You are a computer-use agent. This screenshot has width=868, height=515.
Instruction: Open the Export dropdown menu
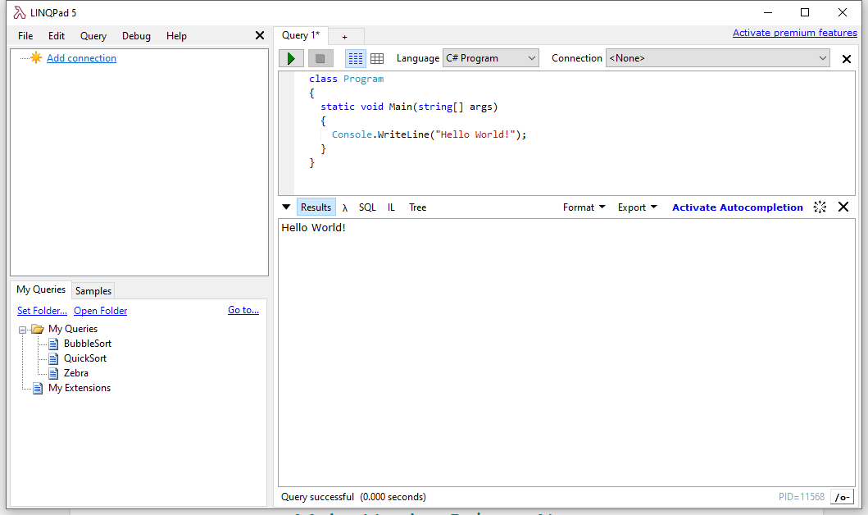(x=637, y=207)
